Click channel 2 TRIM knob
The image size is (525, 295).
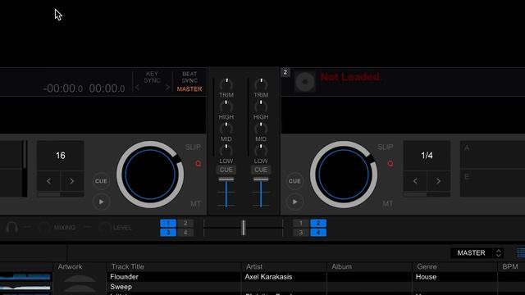point(261,84)
